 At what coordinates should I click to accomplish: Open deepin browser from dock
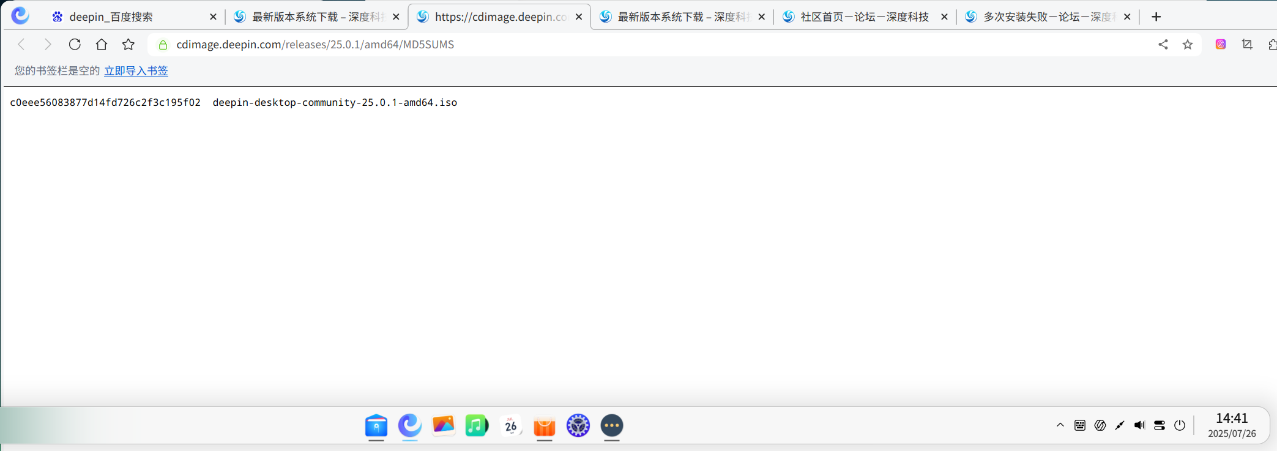click(410, 425)
